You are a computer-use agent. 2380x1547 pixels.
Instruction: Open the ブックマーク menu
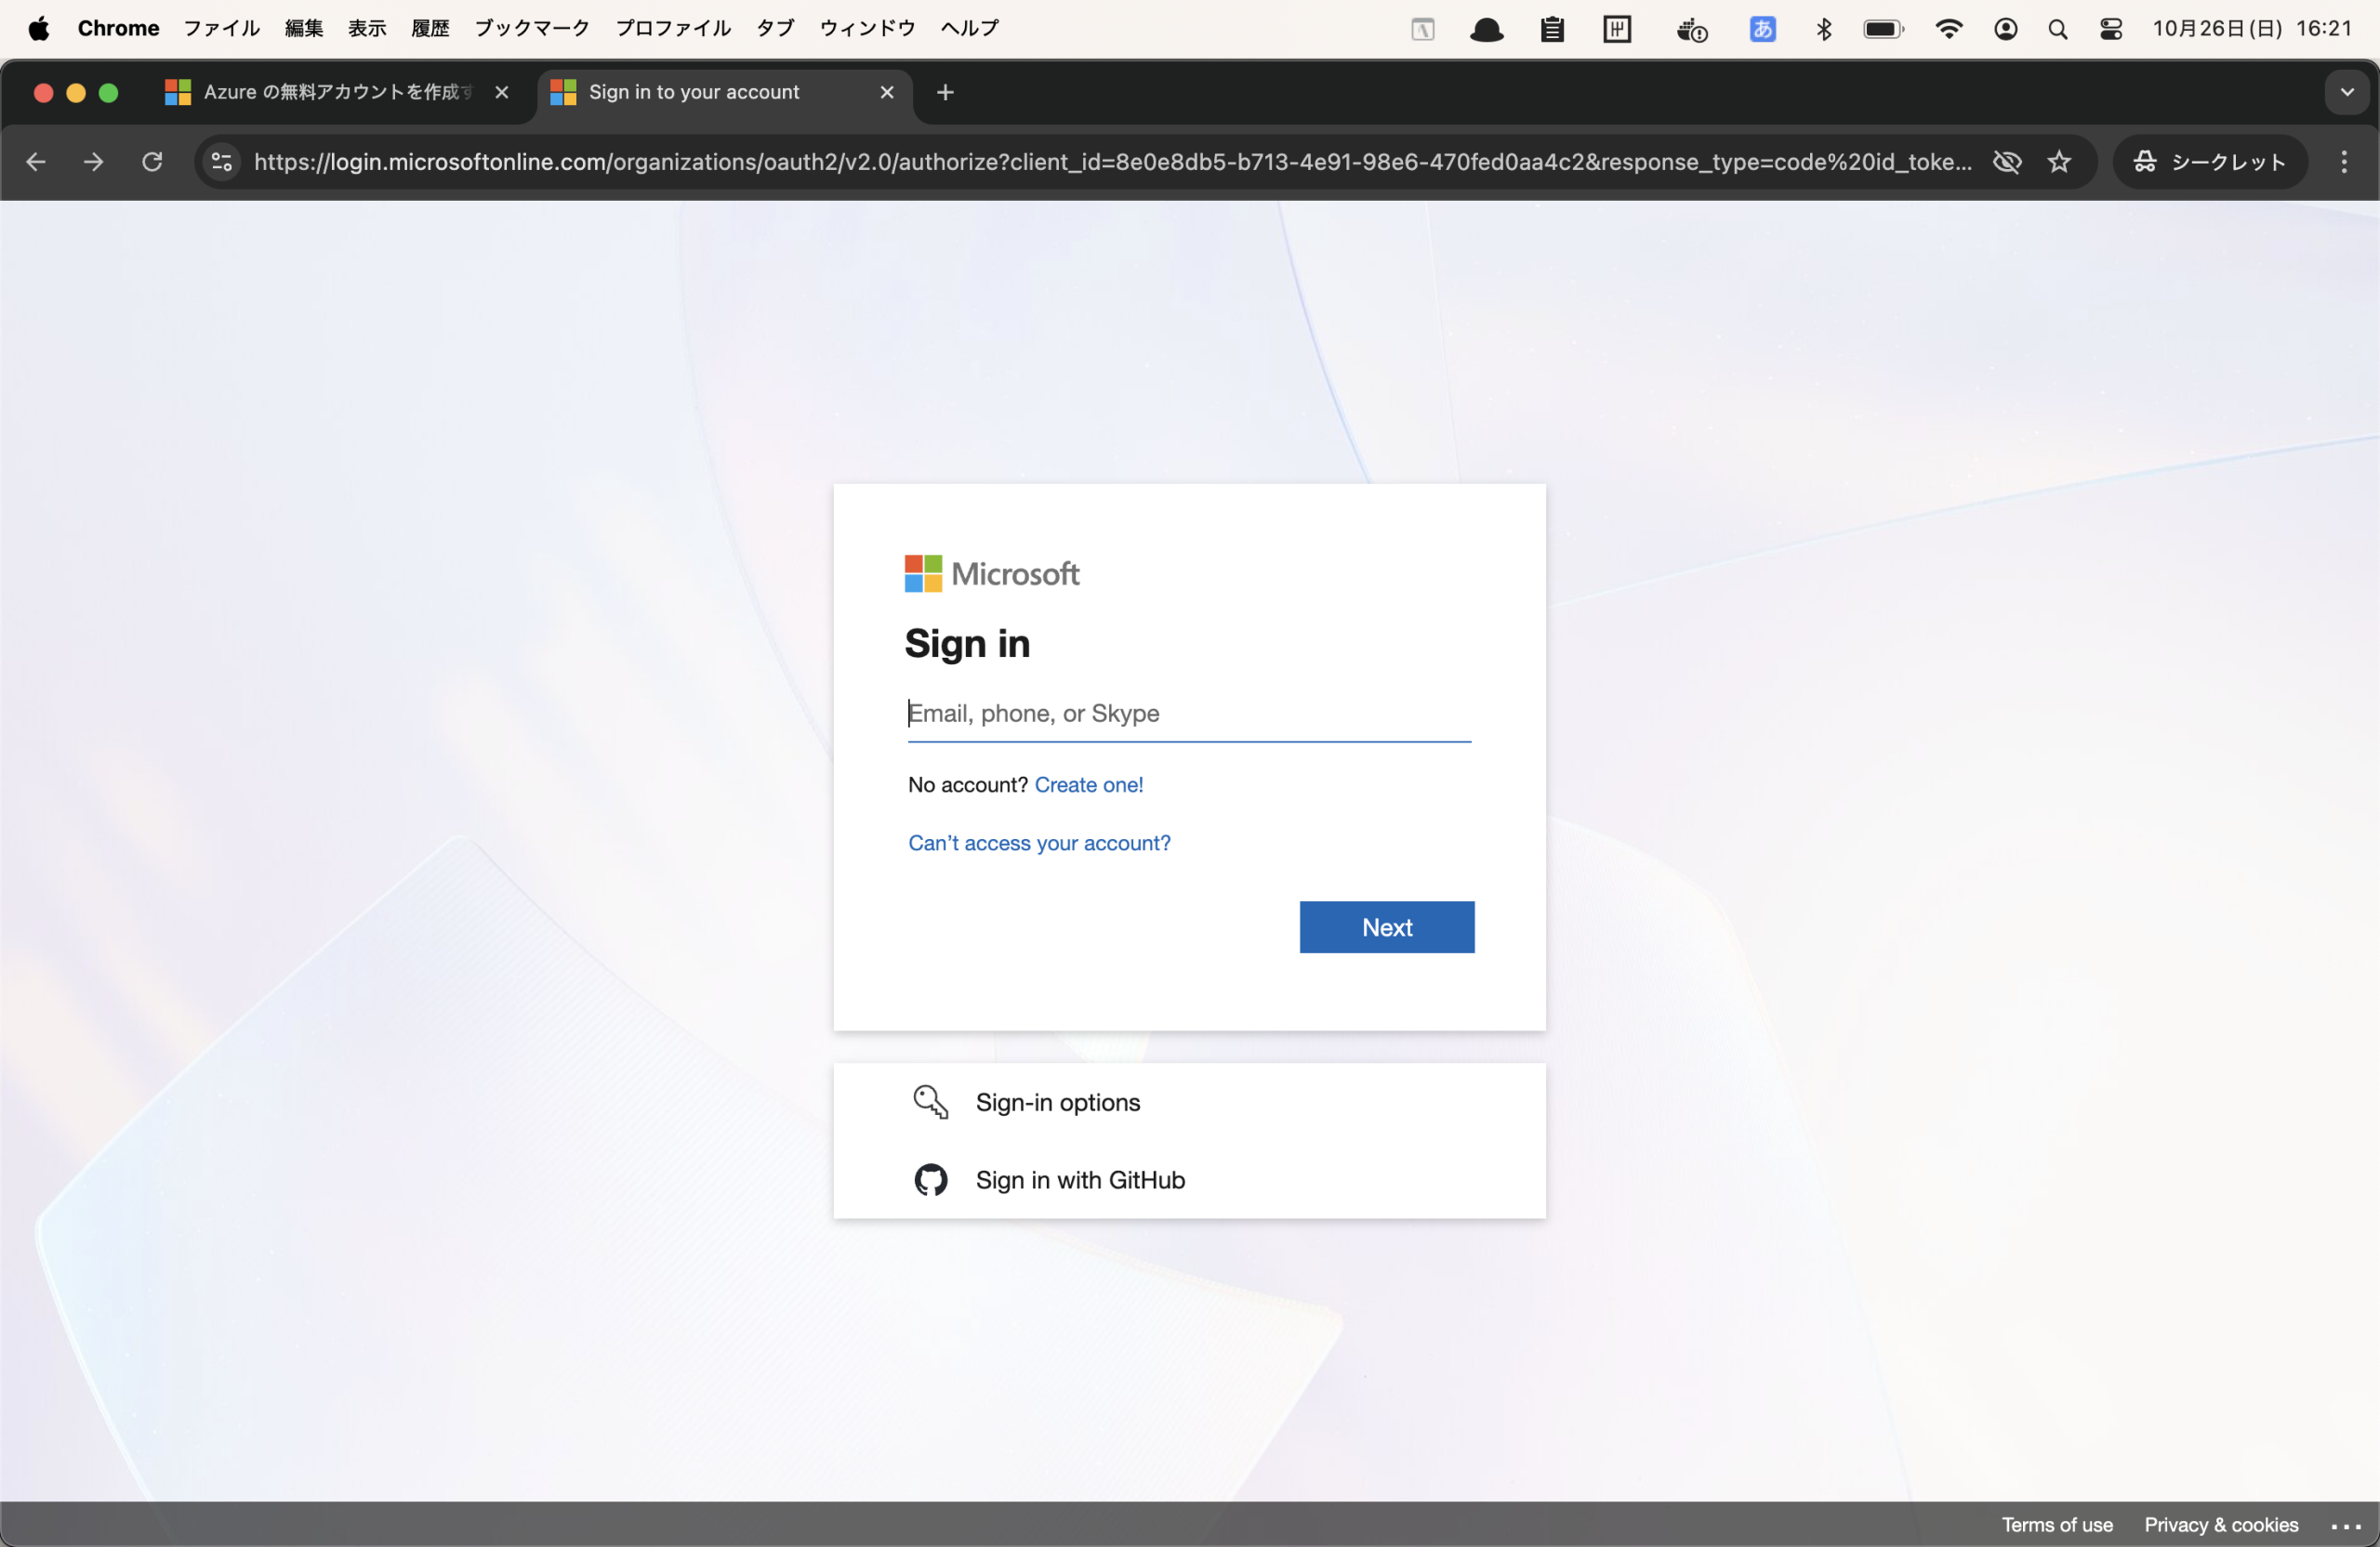click(531, 29)
